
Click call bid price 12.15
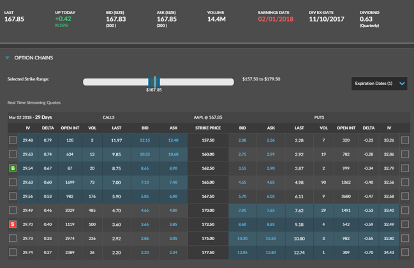pos(145,140)
